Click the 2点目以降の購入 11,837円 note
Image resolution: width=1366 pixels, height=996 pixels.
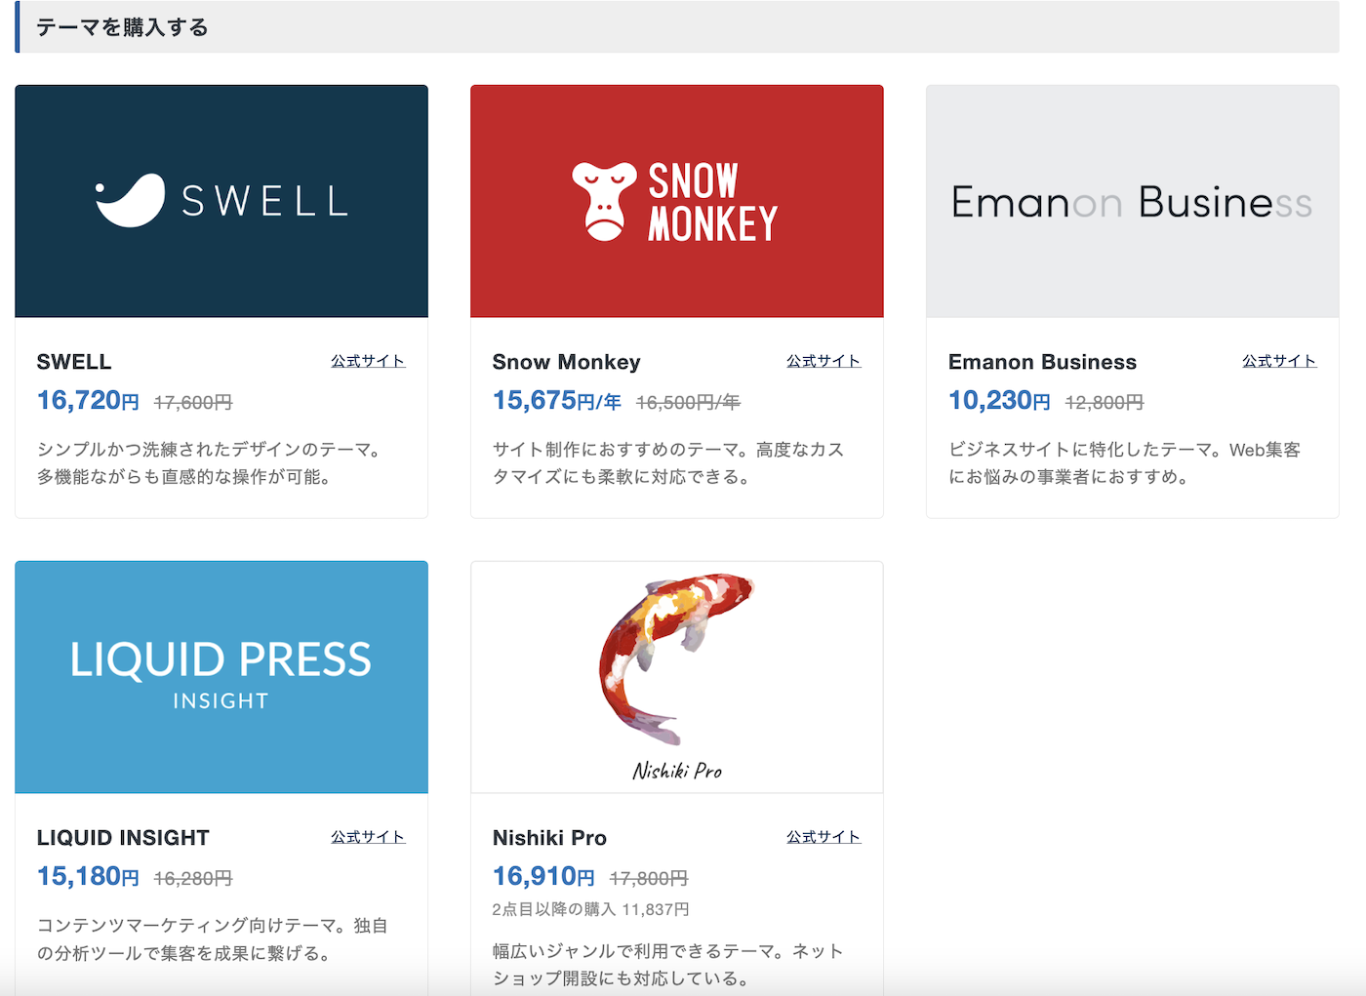pos(590,909)
